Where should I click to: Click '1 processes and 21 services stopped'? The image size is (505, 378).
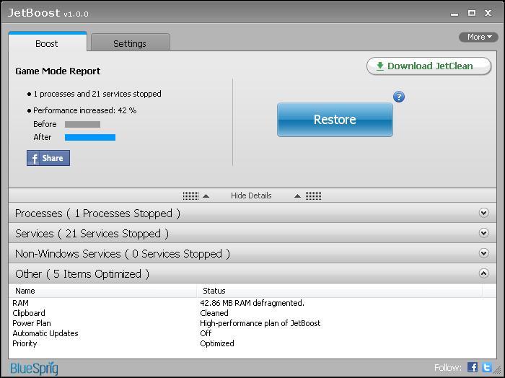pyautogui.click(x=97, y=94)
